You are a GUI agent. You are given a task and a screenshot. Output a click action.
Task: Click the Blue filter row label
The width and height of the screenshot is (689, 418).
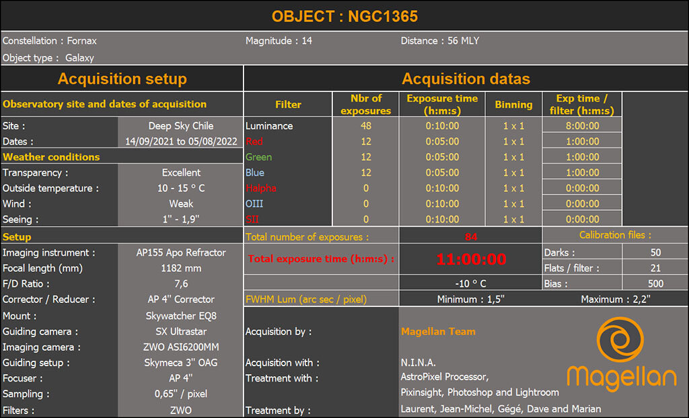click(255, 173)
